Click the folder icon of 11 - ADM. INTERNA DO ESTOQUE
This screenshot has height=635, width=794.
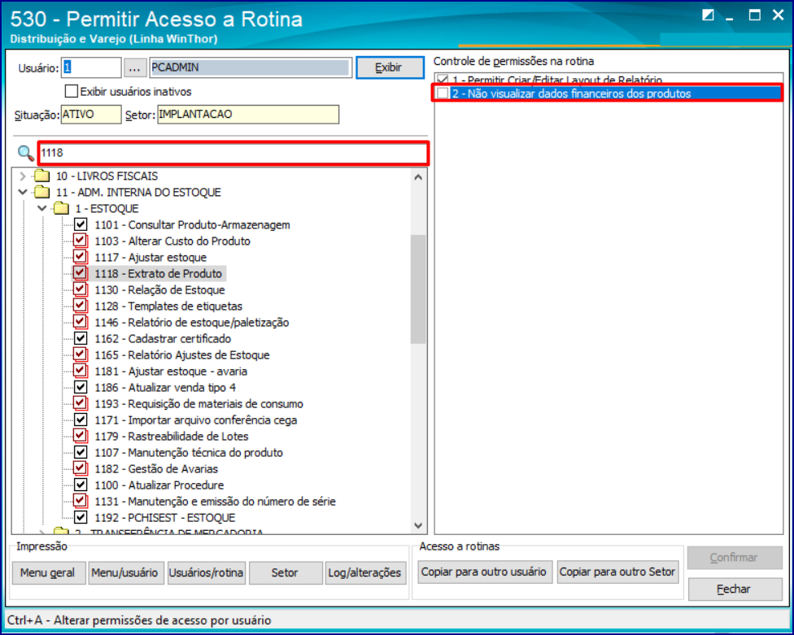tap(42, 192)
